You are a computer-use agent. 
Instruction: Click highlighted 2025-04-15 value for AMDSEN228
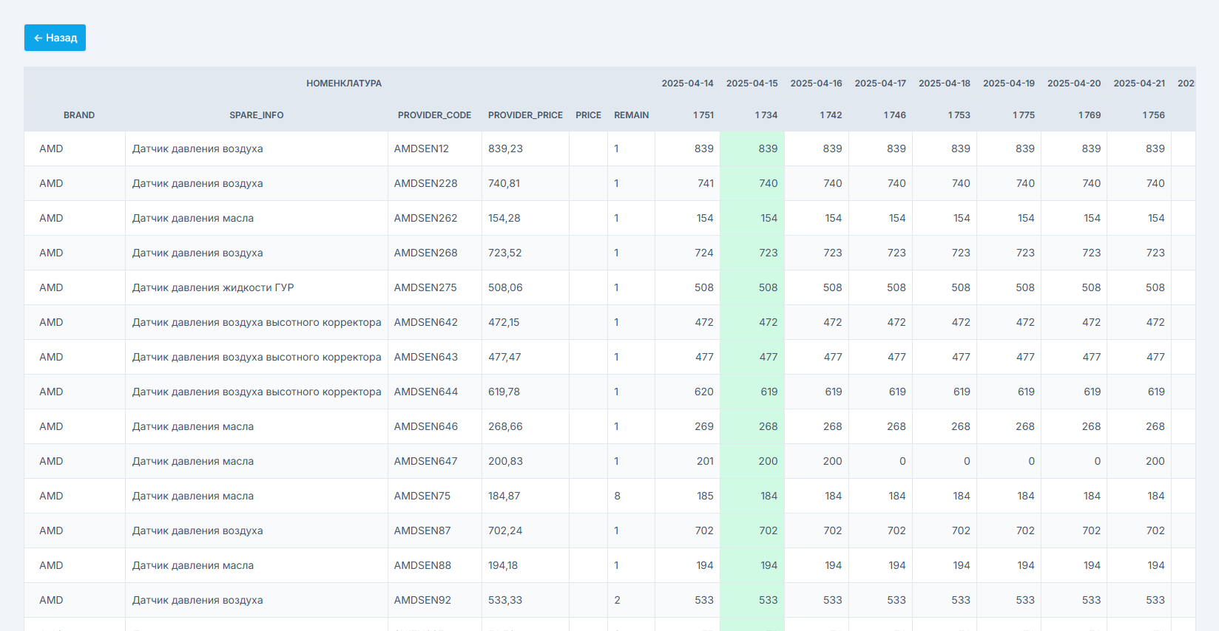(768, 183)
